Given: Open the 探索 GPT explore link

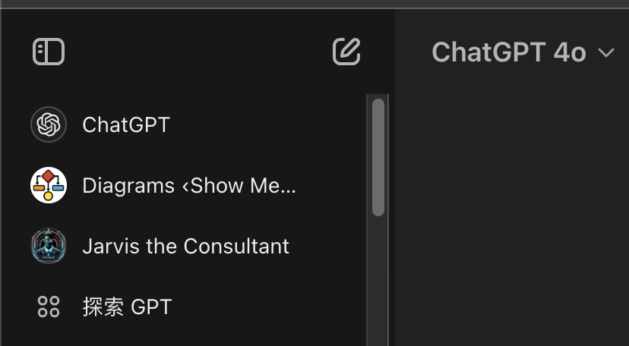Looking at the screenshot, I should point(127,307).
